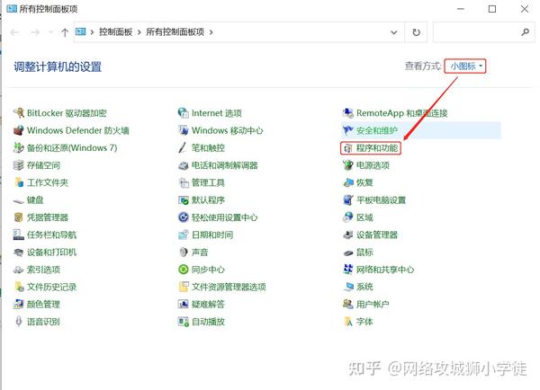Image resolution: width=540 pixels, height=390 pixels.
Task: Click the 鼠标 mouse link
Action: (364, 253)
